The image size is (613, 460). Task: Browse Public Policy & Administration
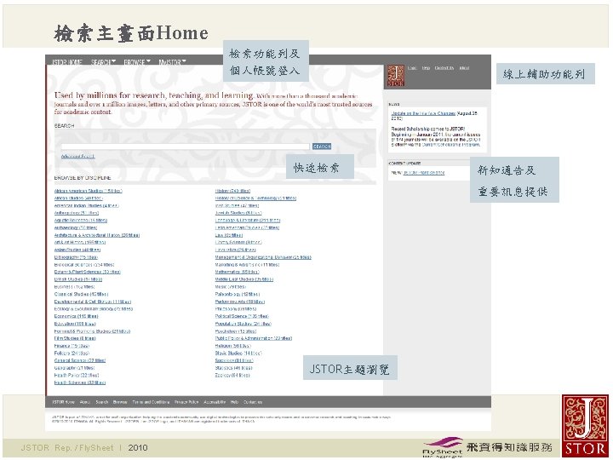point(254,338)
